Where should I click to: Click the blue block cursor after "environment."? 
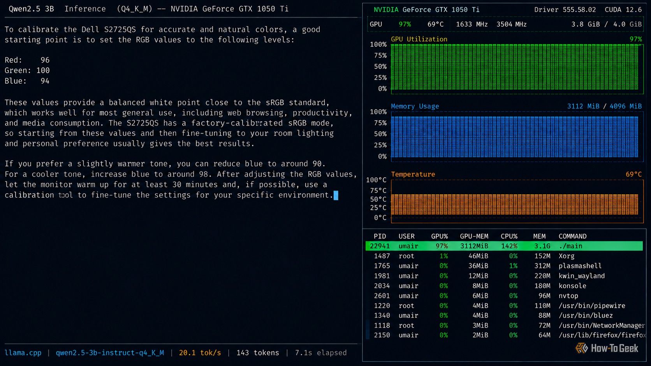[x=336, y=195]
